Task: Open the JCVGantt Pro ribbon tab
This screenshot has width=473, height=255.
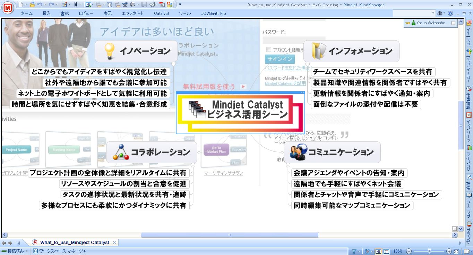Action: point(214,13)
